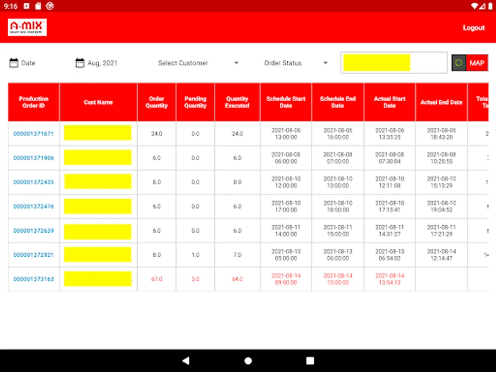Viewport: 496px width, 372px height.
Task: Click red actual start 2021-08-14 13:54:13
Action: coord(389,279)
